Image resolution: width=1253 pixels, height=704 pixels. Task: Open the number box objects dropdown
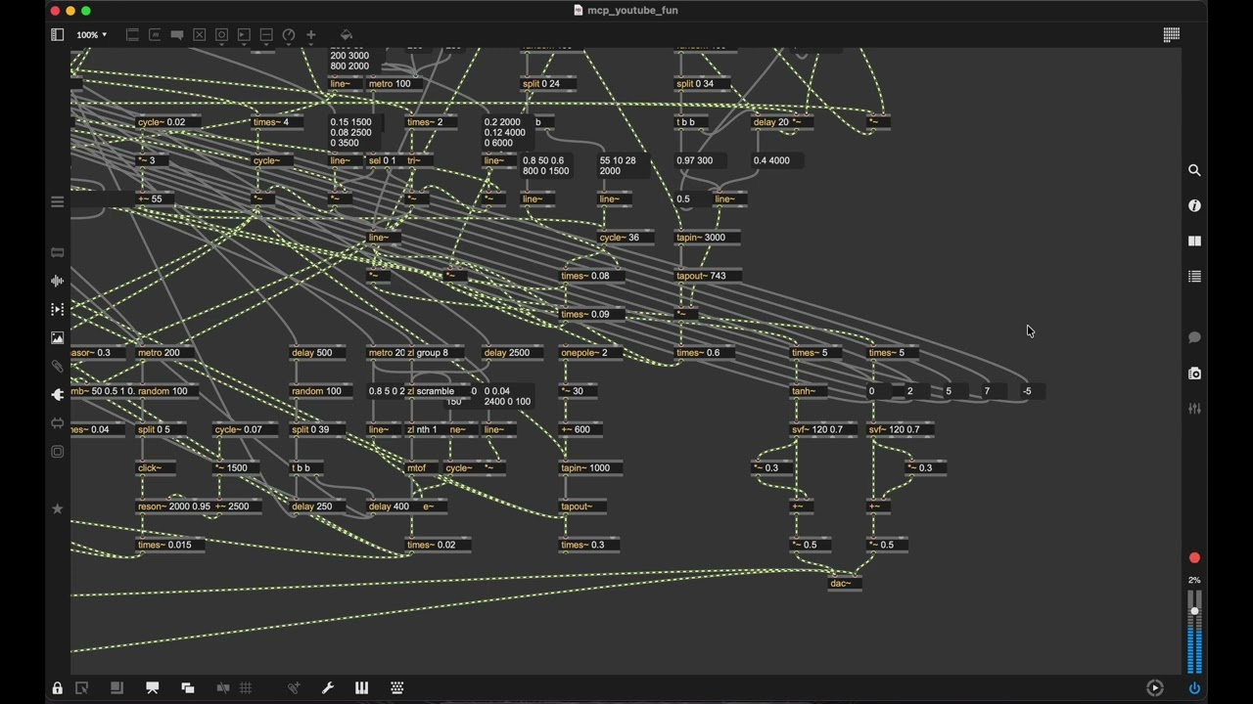245,34
